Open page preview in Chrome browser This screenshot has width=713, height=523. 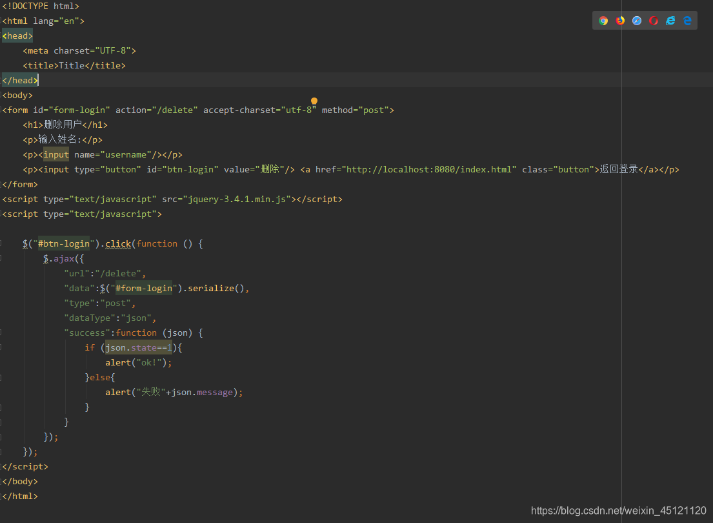603,21
